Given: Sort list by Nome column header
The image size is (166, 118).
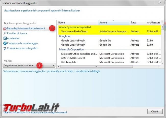Looking at the screenshot, I should click(78, 22).
